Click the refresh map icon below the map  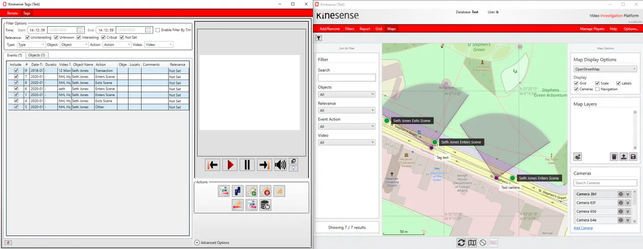coord(462,243)
